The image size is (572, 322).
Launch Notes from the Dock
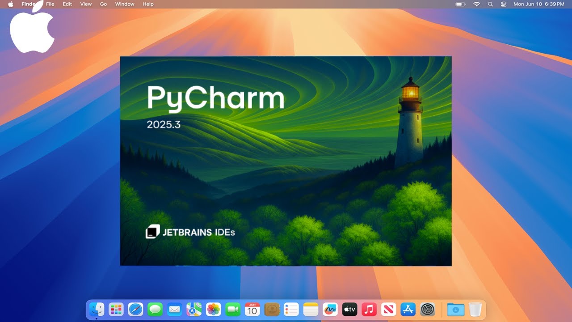tap(311, 309)
